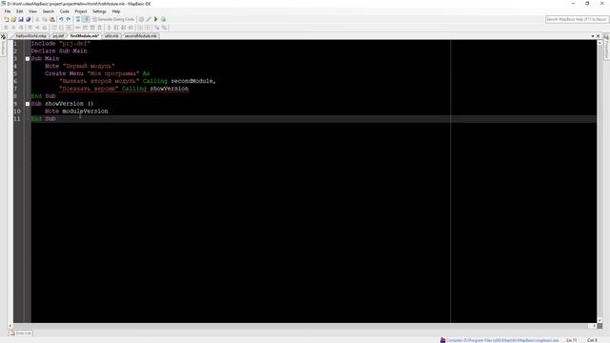
Task: Switch to prj.def tab
Action: tap(58, 36)
